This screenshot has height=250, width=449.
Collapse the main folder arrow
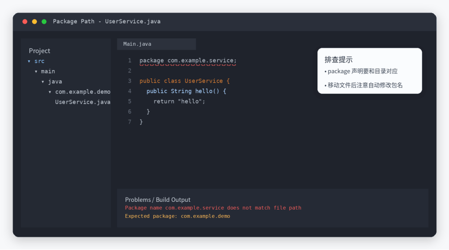(36, 71)
